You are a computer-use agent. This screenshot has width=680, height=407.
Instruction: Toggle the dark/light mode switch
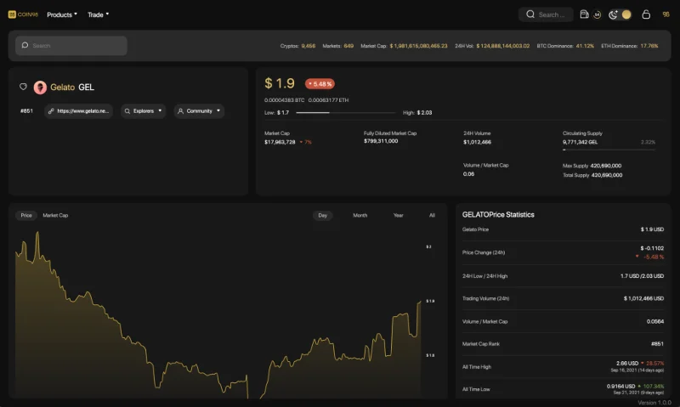(620, 14)
